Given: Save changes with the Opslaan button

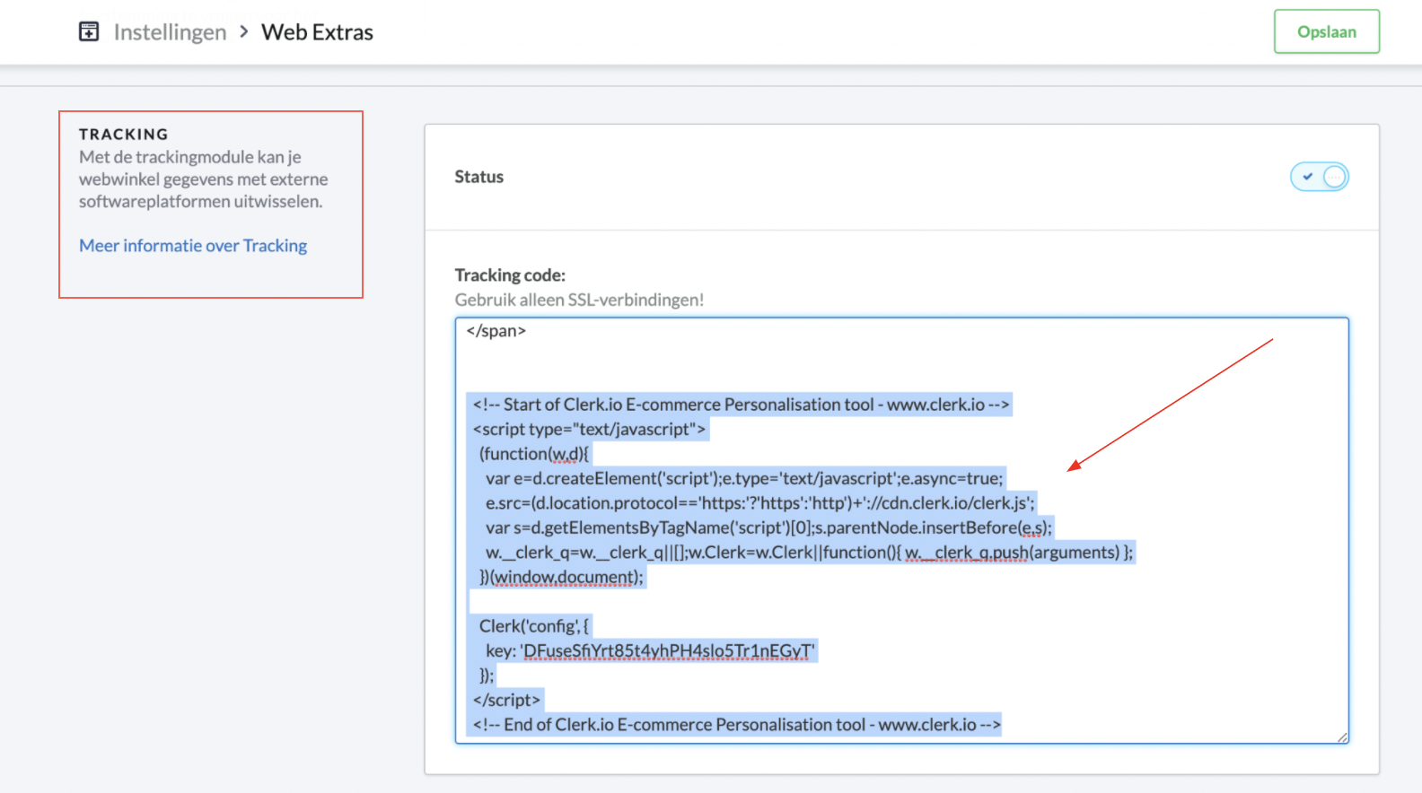Looking at the screenshot, I should coord(1326,32).
